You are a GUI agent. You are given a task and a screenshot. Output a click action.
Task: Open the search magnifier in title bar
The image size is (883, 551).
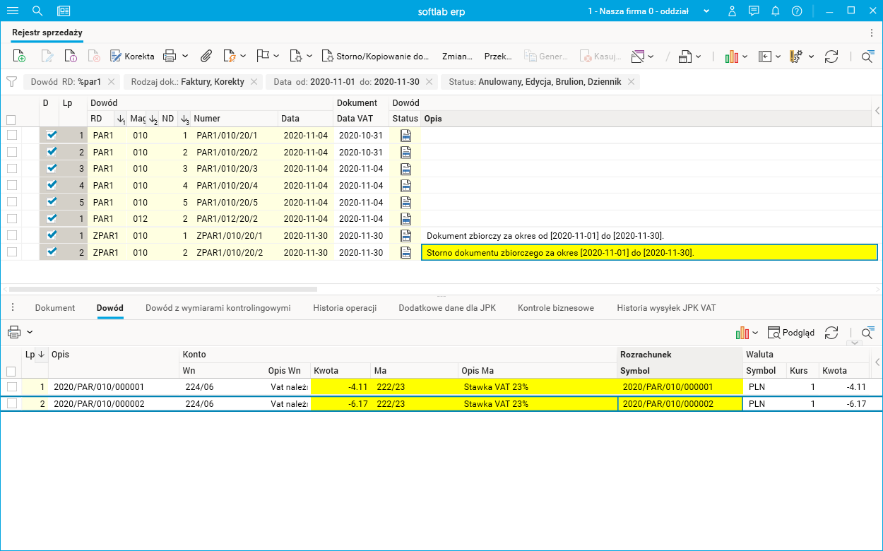tap(37, 11)
